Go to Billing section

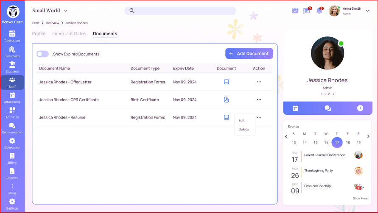(x=12, y=158)
